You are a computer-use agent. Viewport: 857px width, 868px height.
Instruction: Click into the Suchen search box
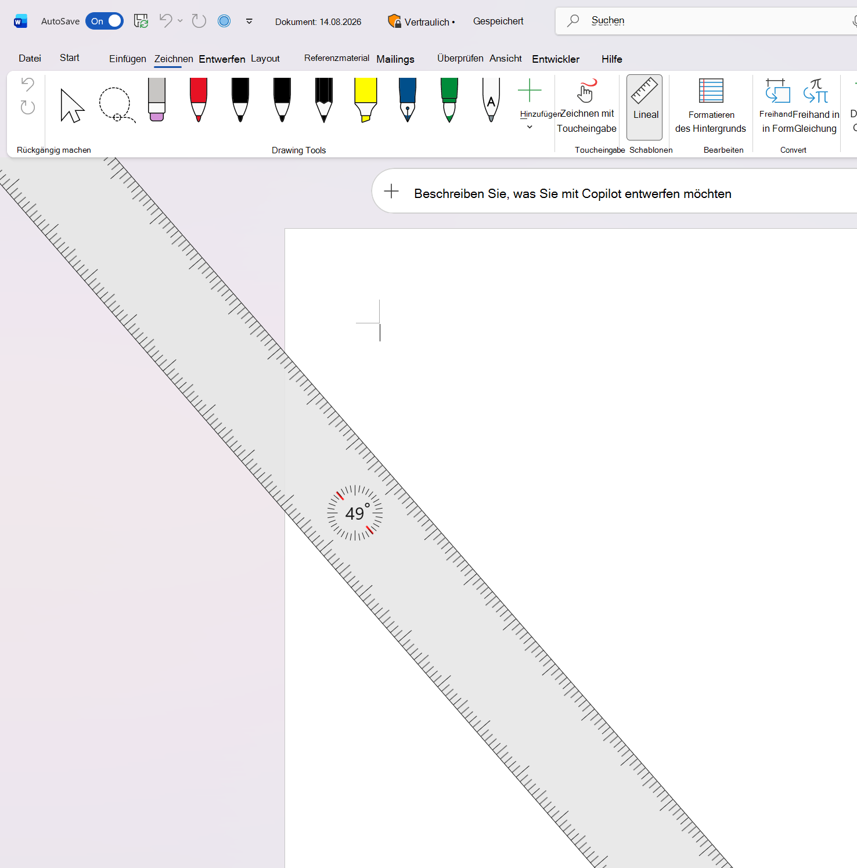pos(705,21)
